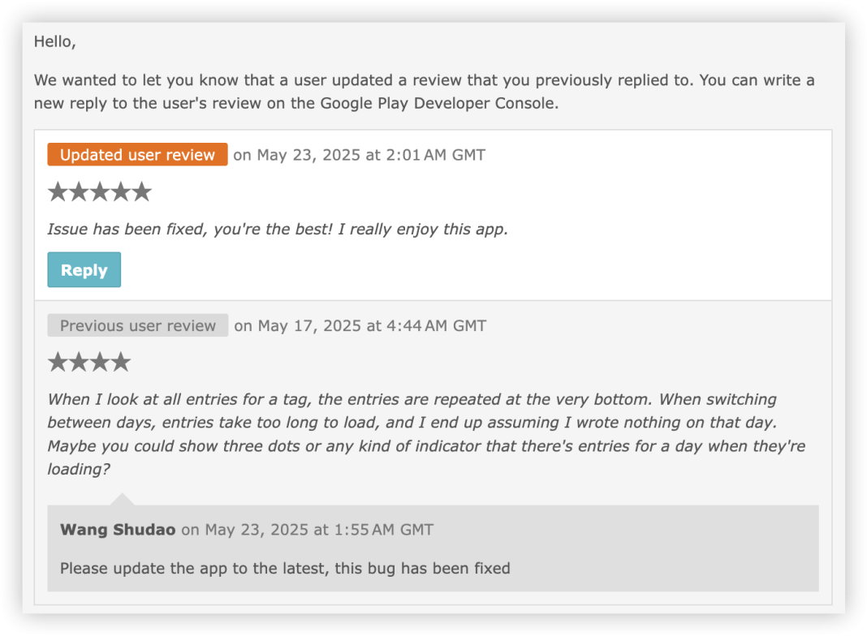867x636 pixels.
Task: Select the gray Previous user review badge
Action: click(x=138, y=325)
